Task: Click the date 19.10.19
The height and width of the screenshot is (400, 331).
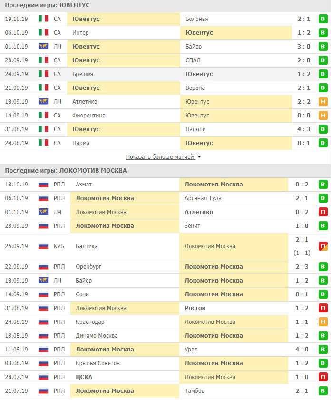Action: [x=16, y=19]
